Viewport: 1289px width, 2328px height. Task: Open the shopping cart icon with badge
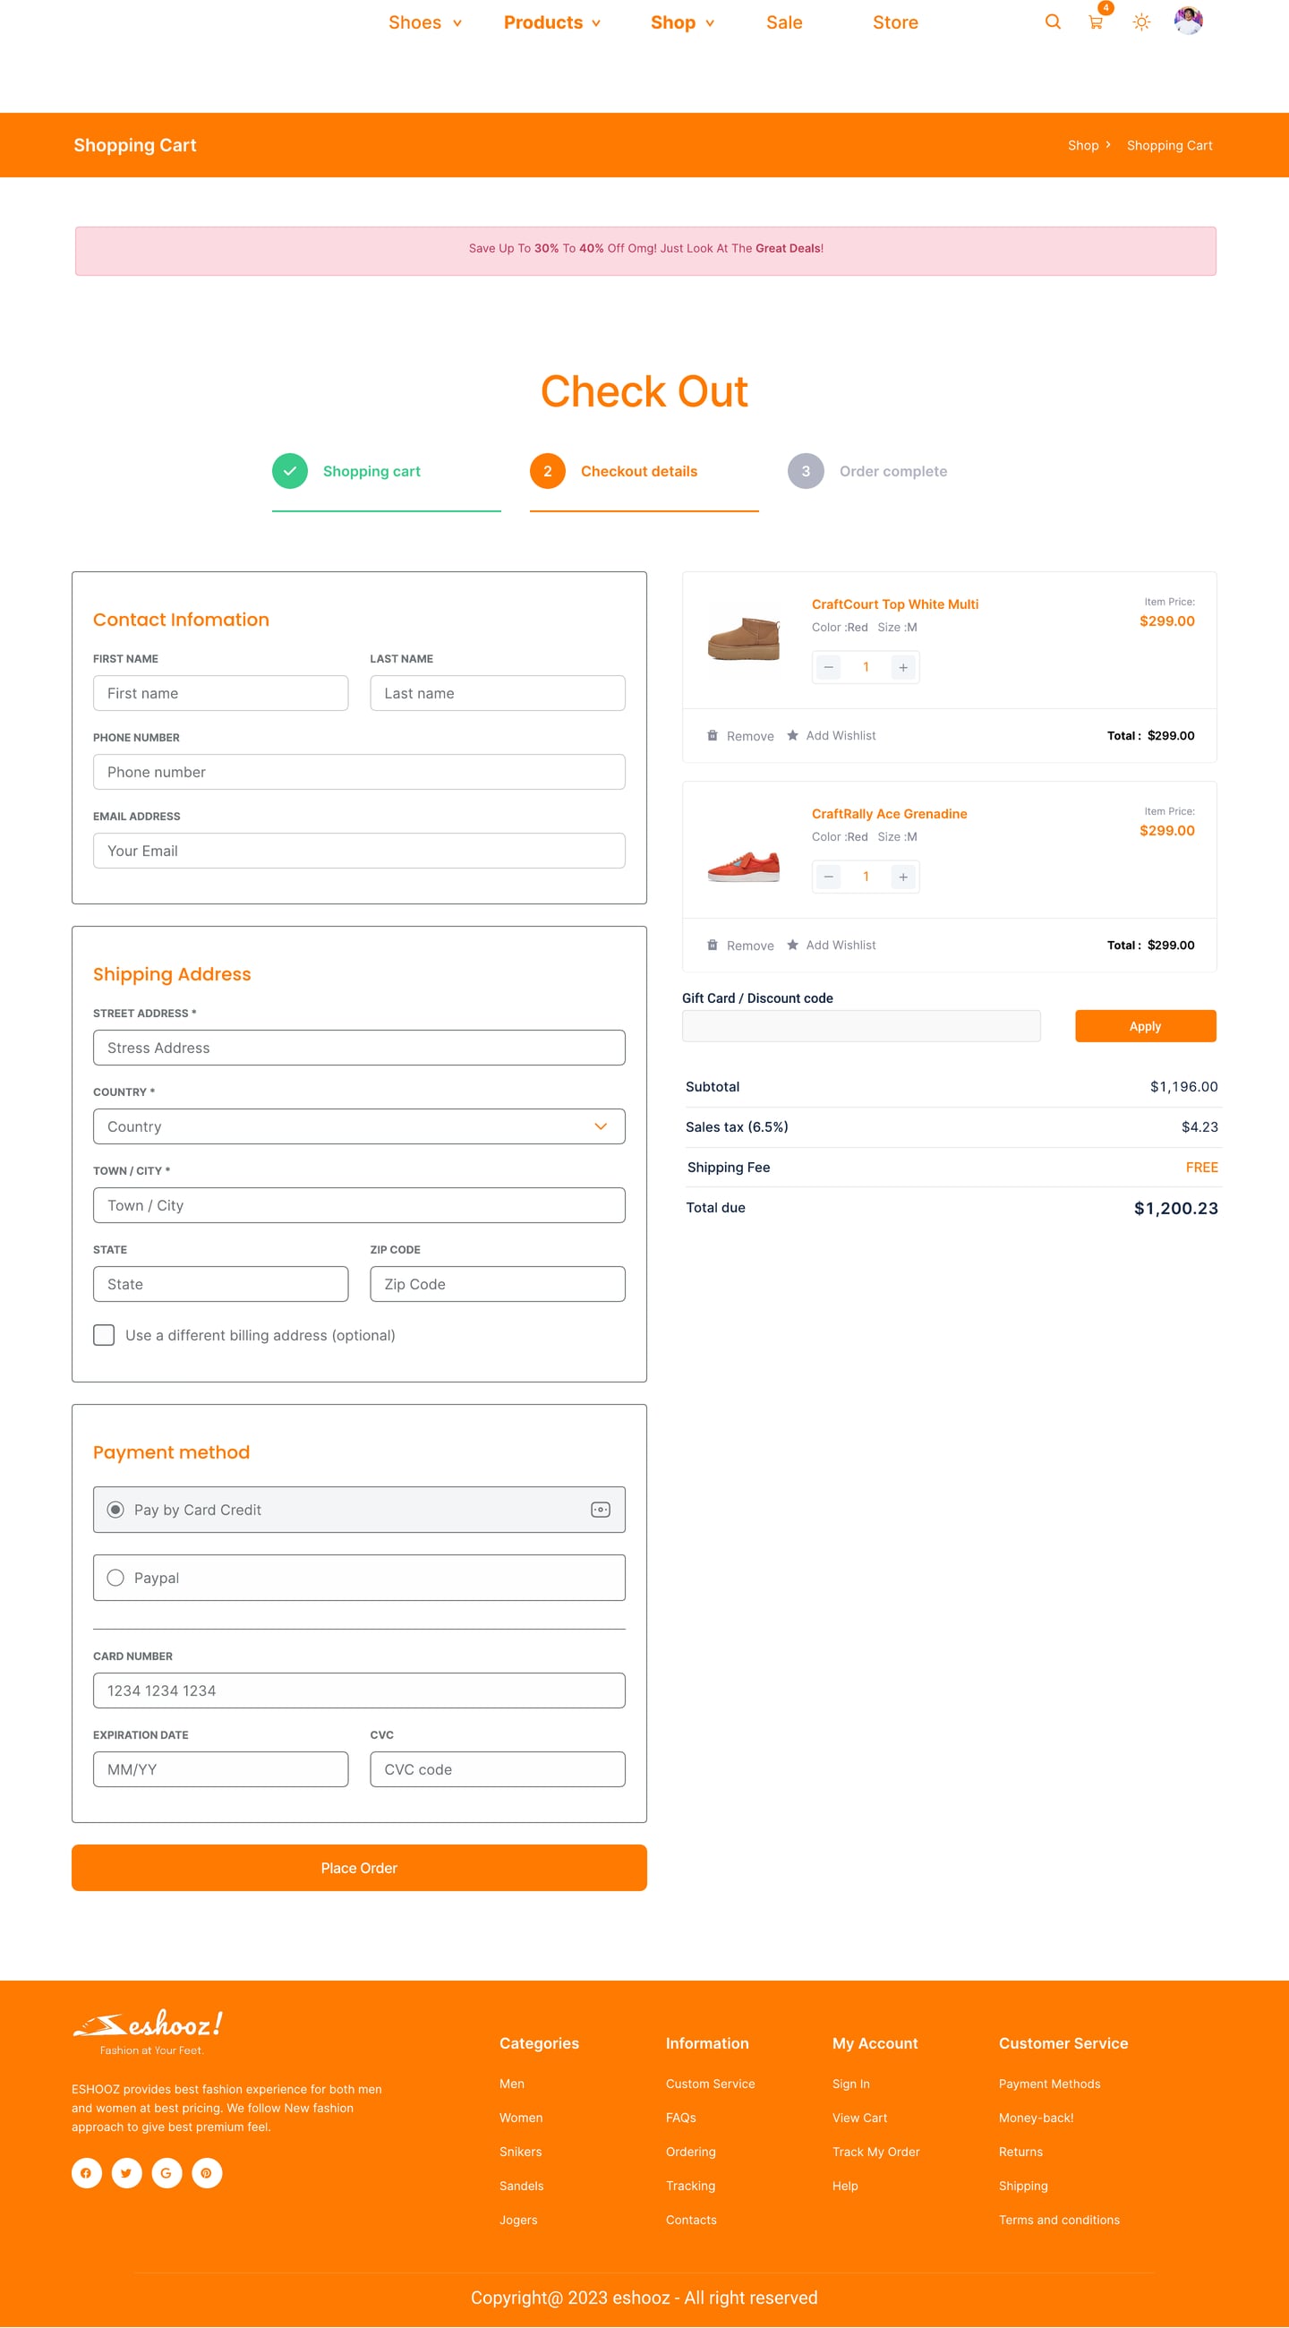[1096, 21]
